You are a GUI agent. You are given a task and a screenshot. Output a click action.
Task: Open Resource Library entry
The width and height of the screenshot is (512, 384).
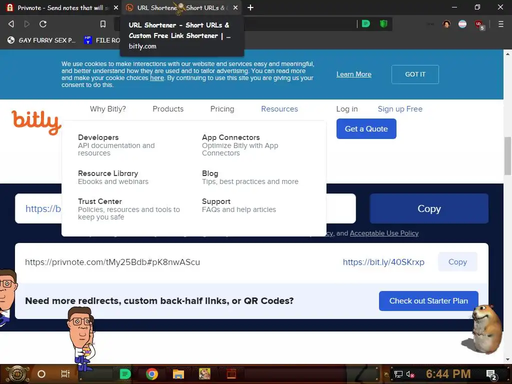[113, 177]
